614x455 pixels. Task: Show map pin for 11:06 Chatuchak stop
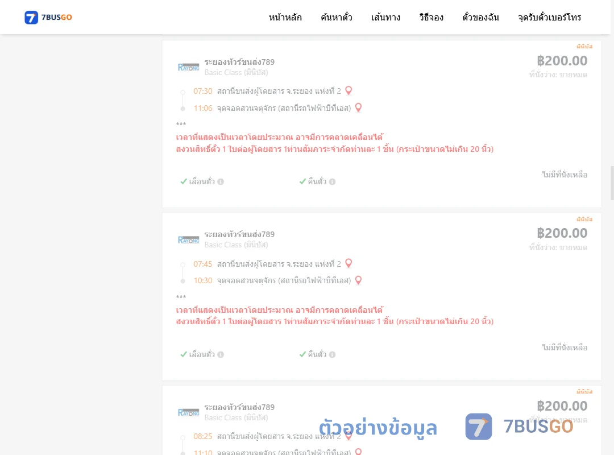(358, 107)
